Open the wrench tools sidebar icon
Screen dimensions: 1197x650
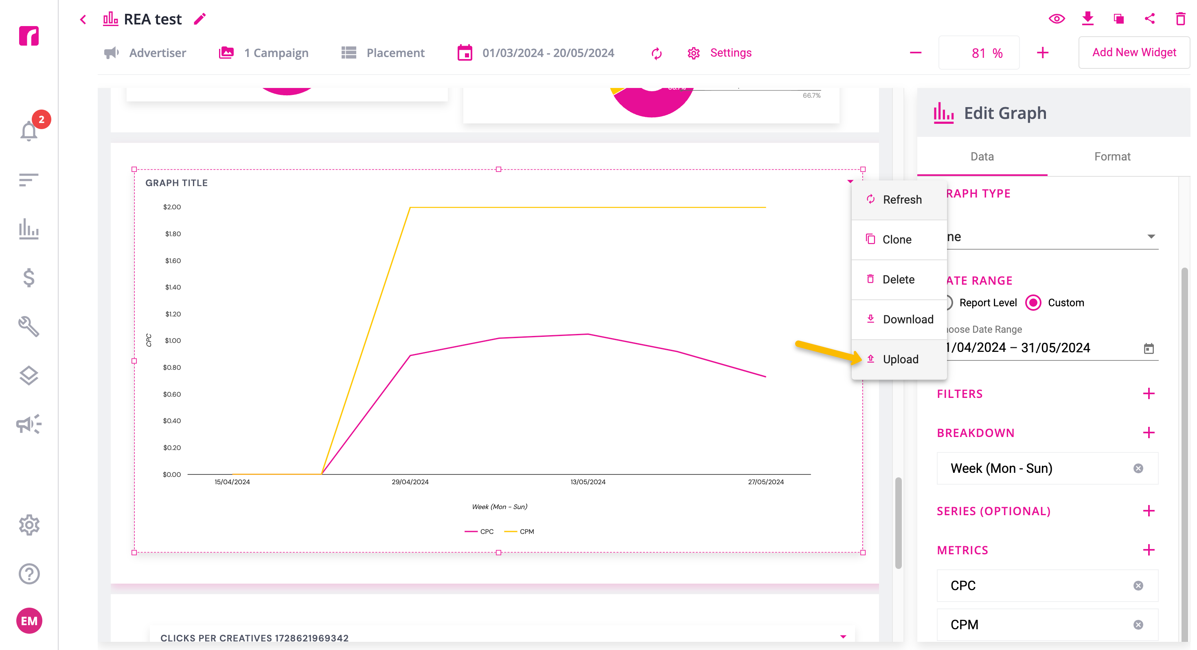pos(29,326)
